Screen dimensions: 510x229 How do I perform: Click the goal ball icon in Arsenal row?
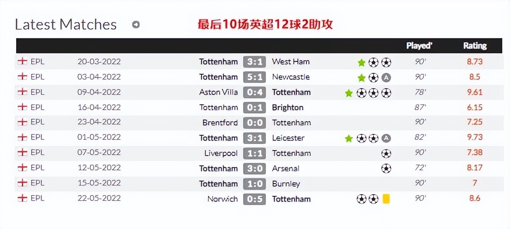click(386, 169)
